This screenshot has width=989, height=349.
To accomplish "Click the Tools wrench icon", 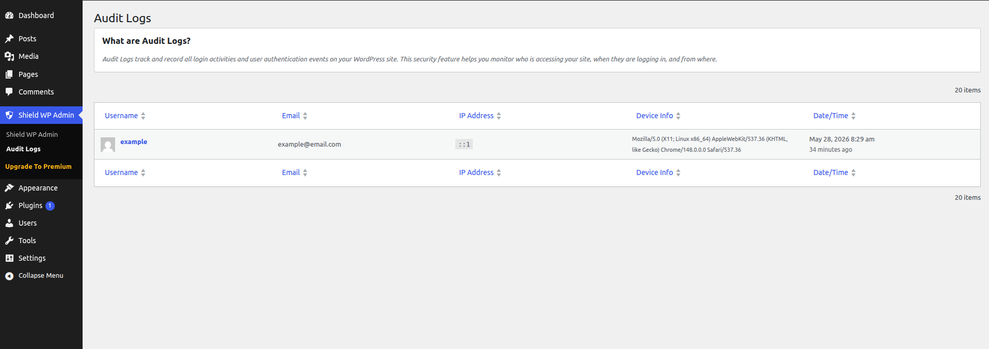I will (x=9, y=241).
